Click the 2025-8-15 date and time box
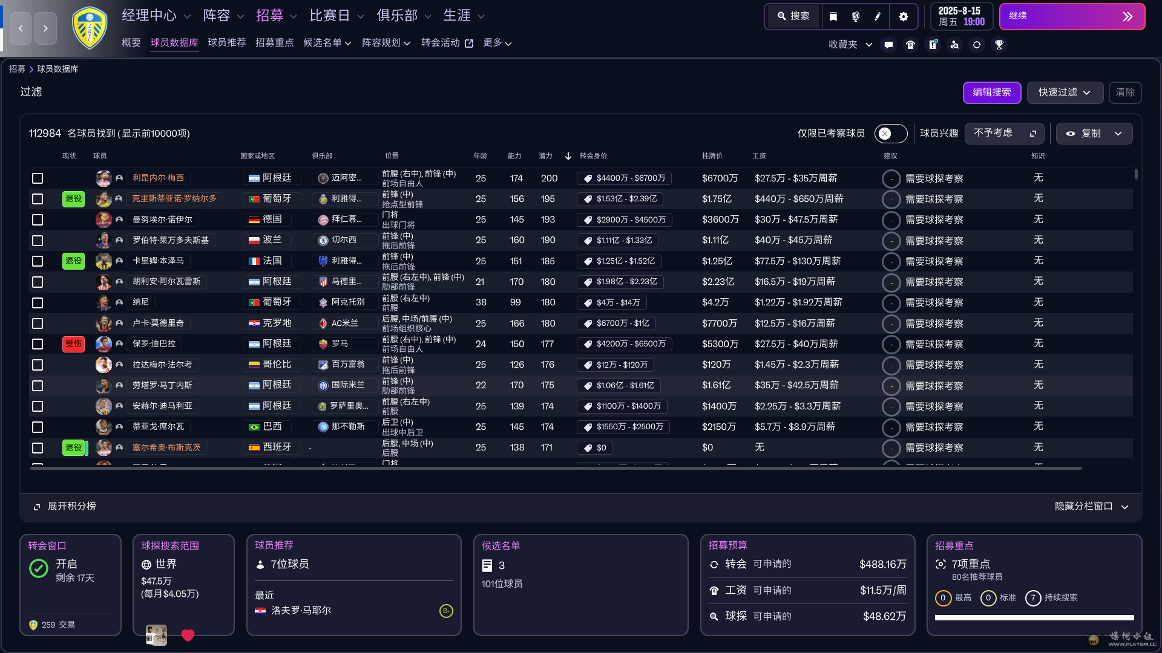This screenshot has height=653, width=1162. 962,16
